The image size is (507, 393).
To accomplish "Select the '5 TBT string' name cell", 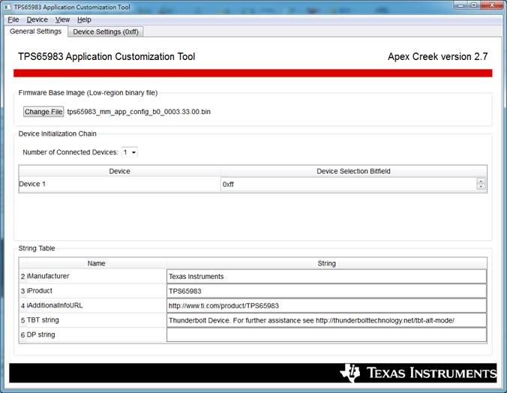I will click(x=92, y=320).
